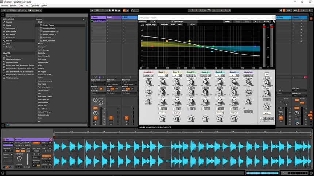This screenshot has width=314, height=176.
Task: Select the tranQuilizr plugin entry
Action: point(47,38)
